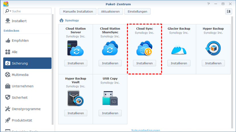Open the Glacier Backup iceberg icon
This screenshot has width=236, height=132.
[179, 49]
